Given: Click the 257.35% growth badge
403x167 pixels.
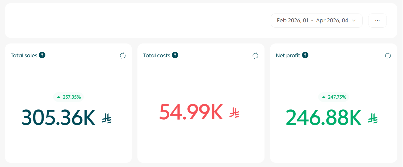Looking at the screenshot, I should coord(69,97).
